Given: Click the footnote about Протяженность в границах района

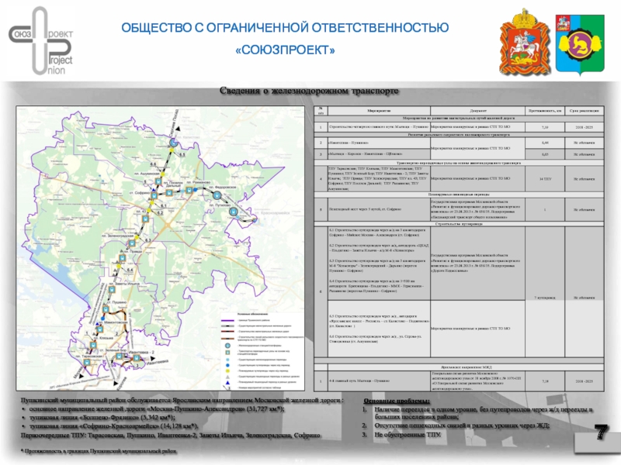Looking at the screenshot, I should 99,451.
